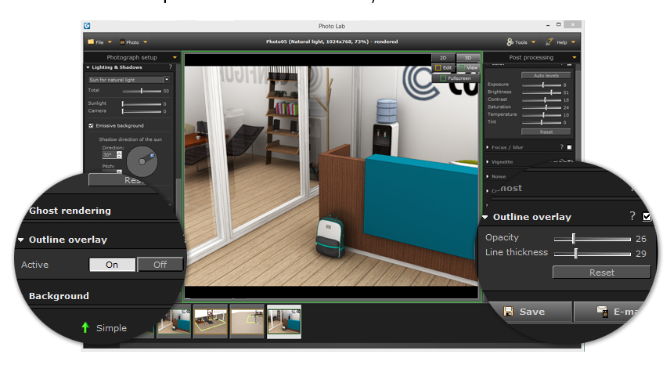Adjust the Tint slider
The width and height of the screenshot is (670, 379).
[x=542, y=122]
